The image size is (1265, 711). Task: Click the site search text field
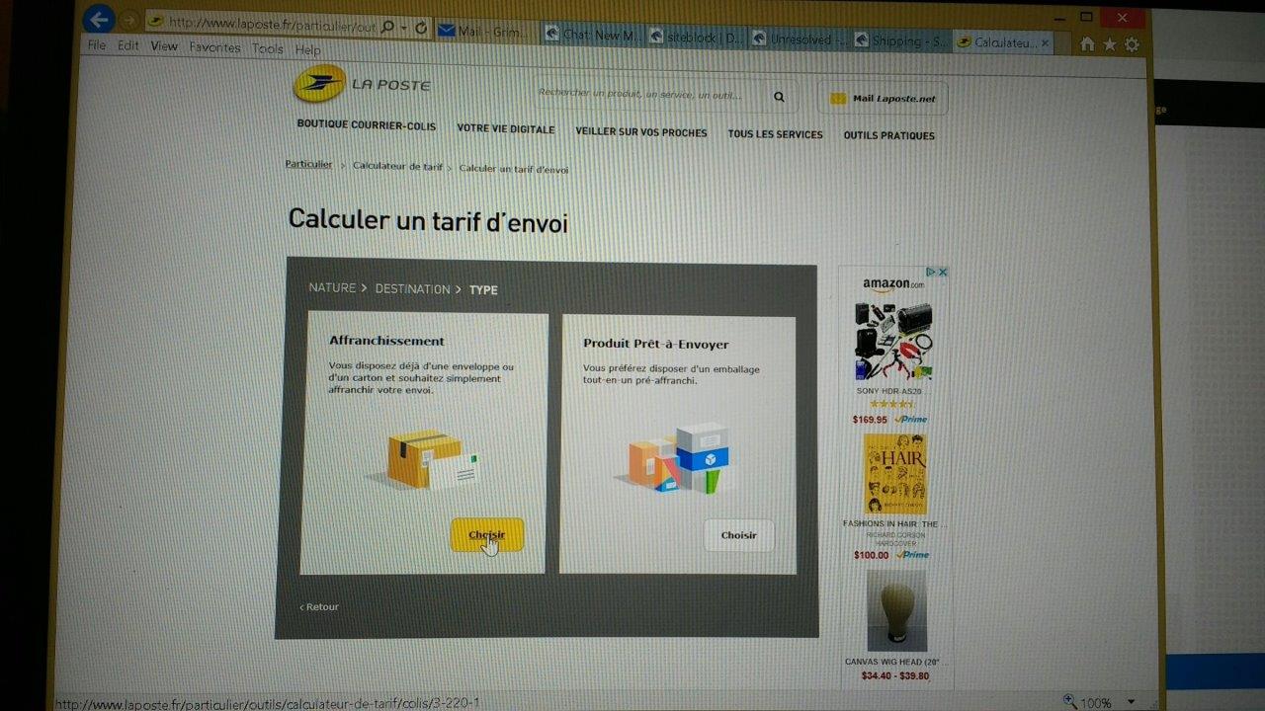click(x=648, y=95)
